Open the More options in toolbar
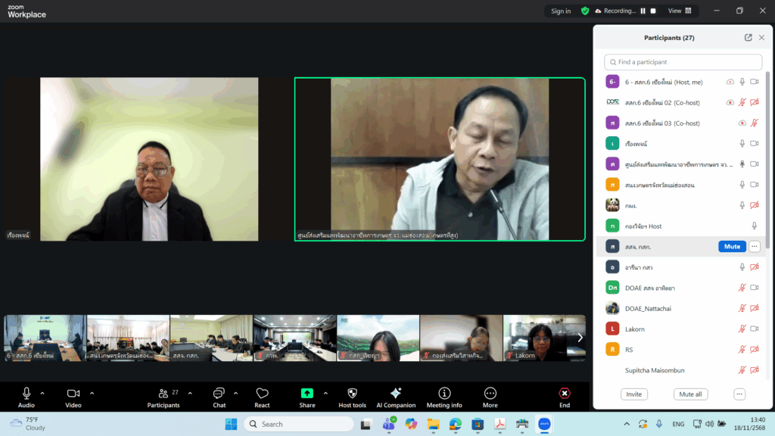 pos(490,394)
